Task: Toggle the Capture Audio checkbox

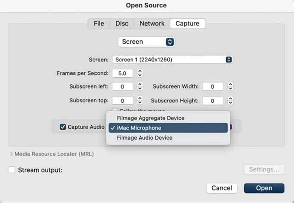Action: click(x=63, y=127)
